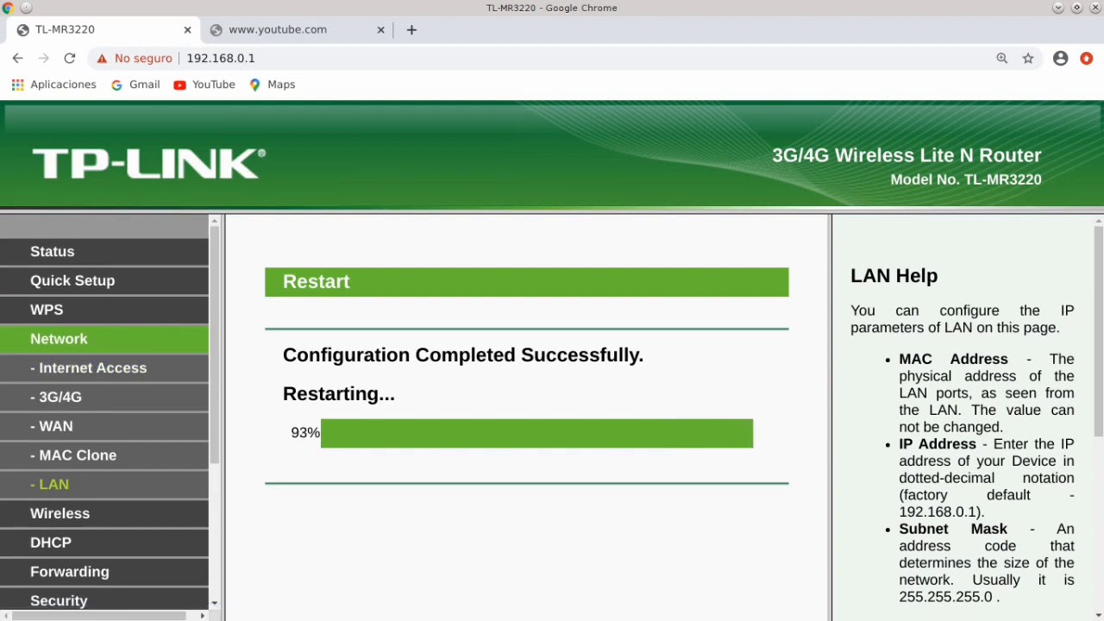The height and width of the screenshot is (621, 1104).
Task: Click the 'Restarting...' text
Action: point(339,394)
